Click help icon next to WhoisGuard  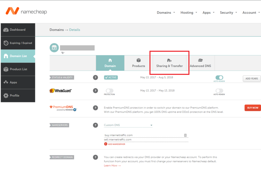(x=95, y=91)
